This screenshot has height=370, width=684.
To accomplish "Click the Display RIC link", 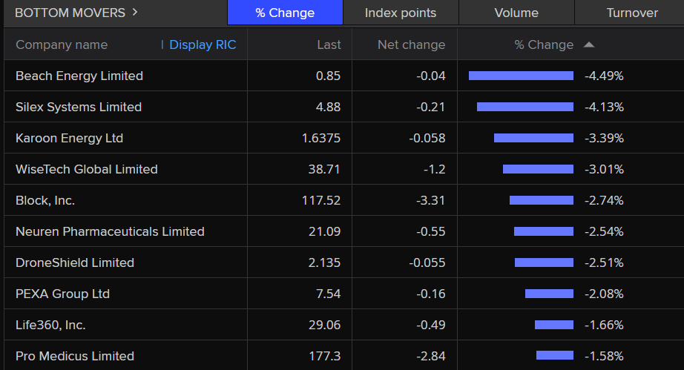I will point(203,44).
